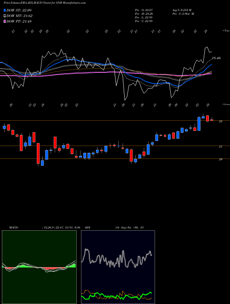Click the 'Avg V: 0.253 M' volume value
Viewport: 230px width, 304px height.
[183, 10]
